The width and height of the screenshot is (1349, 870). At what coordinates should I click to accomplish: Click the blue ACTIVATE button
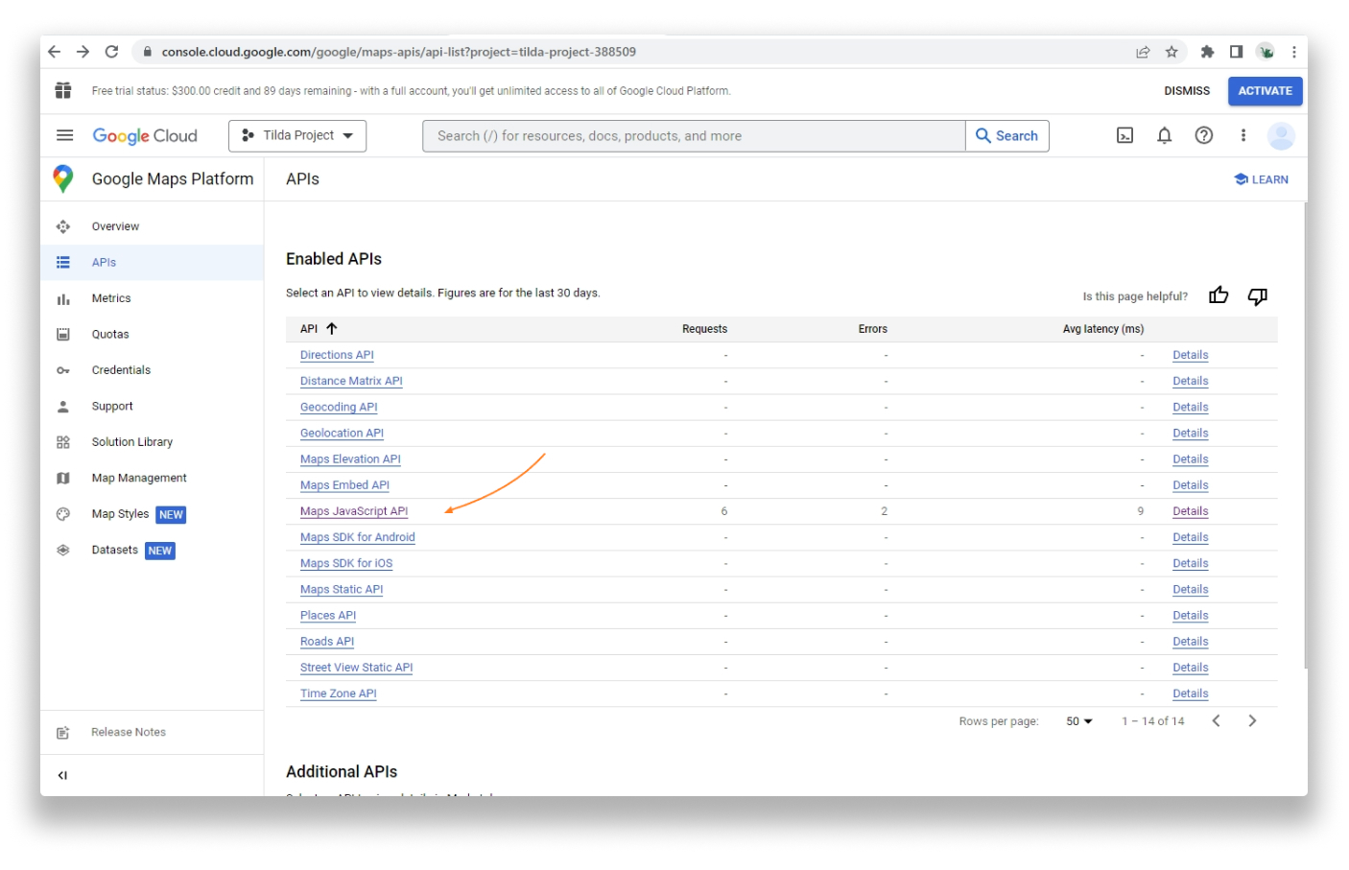click(1265, 91)
